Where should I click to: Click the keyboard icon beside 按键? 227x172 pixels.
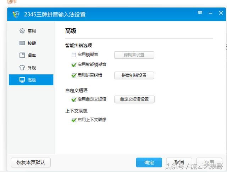22,43
